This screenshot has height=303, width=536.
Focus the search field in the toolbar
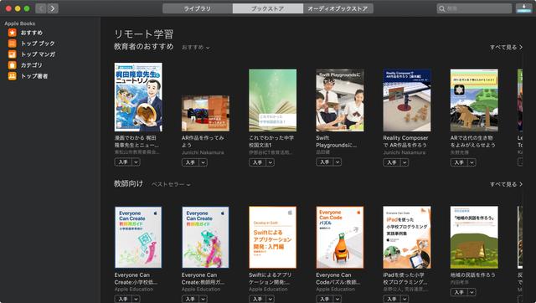(x=474, y=8)
